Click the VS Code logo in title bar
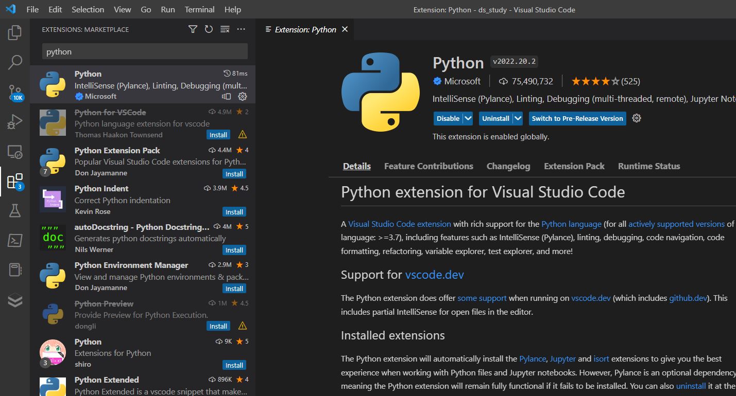The image size is (736, 396). pos(10,9)
